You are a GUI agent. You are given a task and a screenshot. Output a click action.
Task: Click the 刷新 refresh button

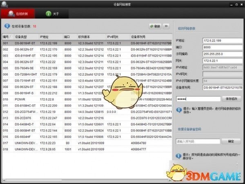click(x=154, y=26)
